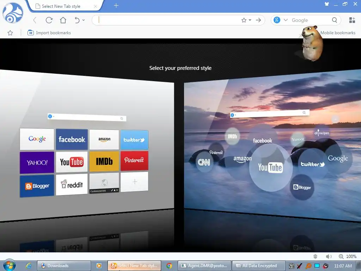Click Pinterest bubble in scenic style preview
The width and height of the screenshot is (361, 271).
[216, 152]
